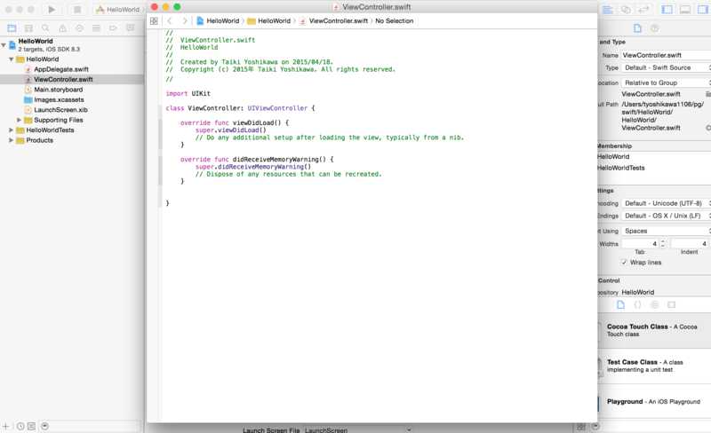This screenshot has height=433, width=711.
Task: Toggle the Wrap lines checkbox
Action: pyautogui.click(x=625, y=263)
